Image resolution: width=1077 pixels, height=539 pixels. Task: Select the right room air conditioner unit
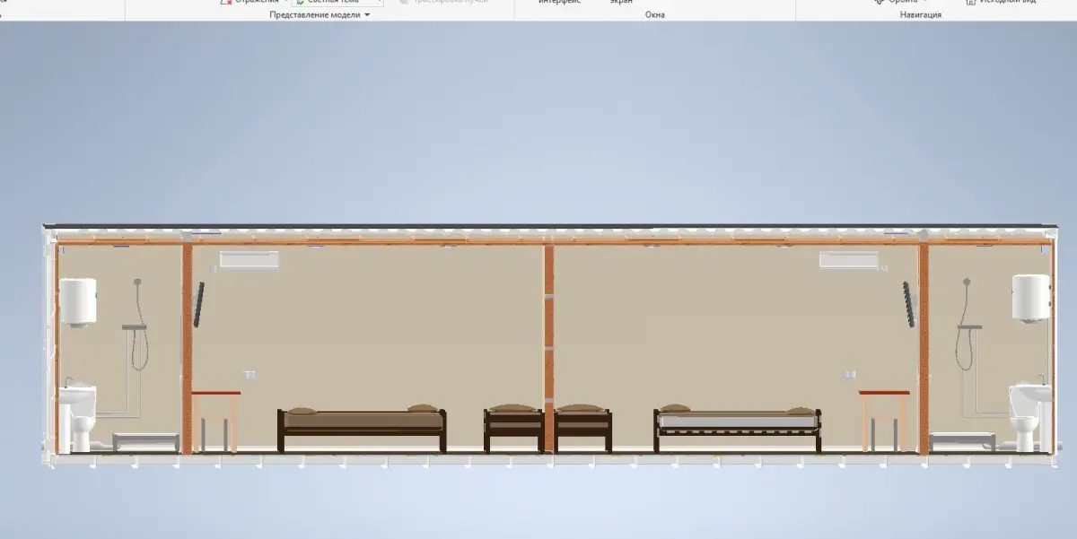[848, 260]
